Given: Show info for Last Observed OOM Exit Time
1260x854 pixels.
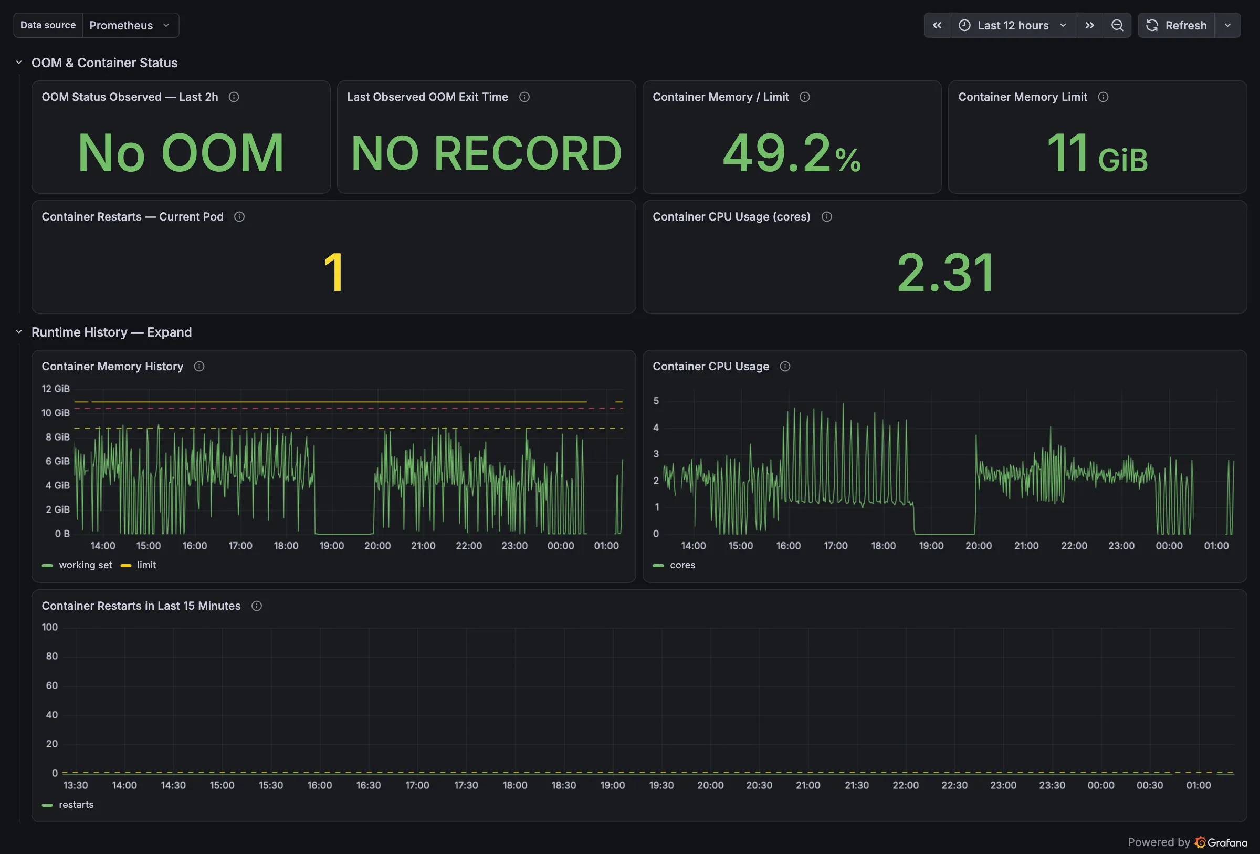Looking at the screenshot, I should pos(524,97).
